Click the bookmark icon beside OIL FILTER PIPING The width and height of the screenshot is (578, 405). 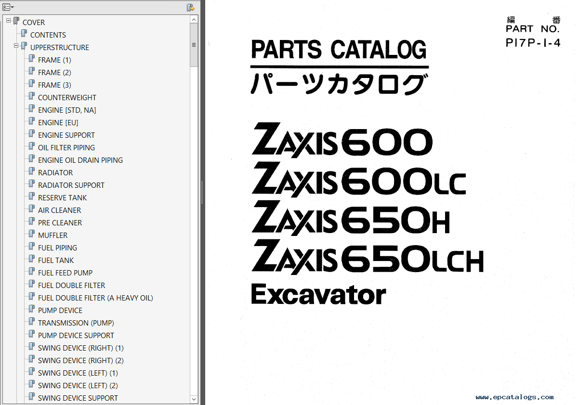click(x=32, y=147)
